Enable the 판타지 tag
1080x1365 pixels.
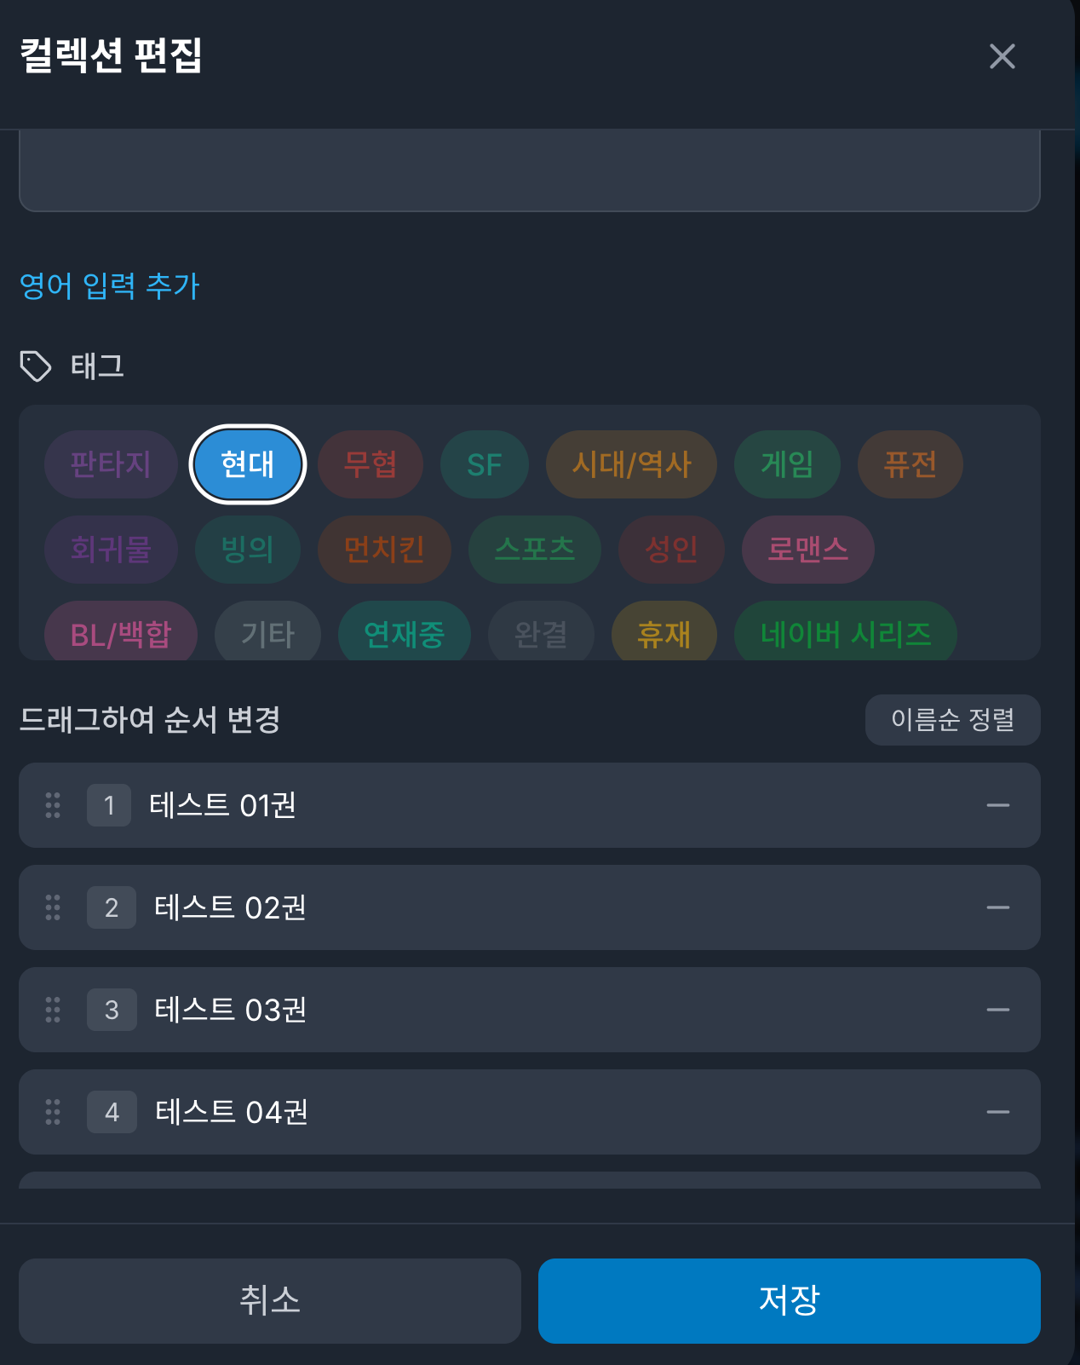[111, 464]
